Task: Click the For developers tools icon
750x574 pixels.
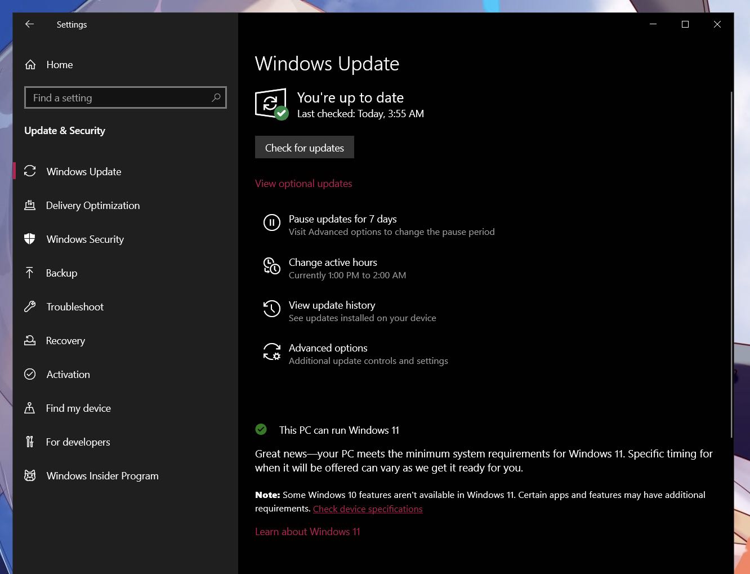Action: pyautogui.click(x=30, y=442)
